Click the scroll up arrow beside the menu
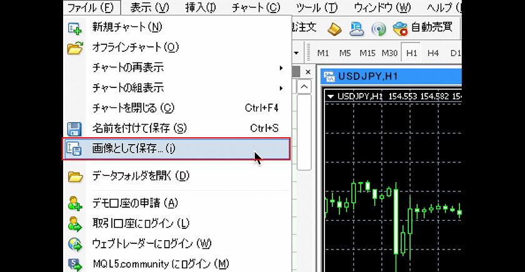This screenshot has height=272, width=525. (304, 87)
